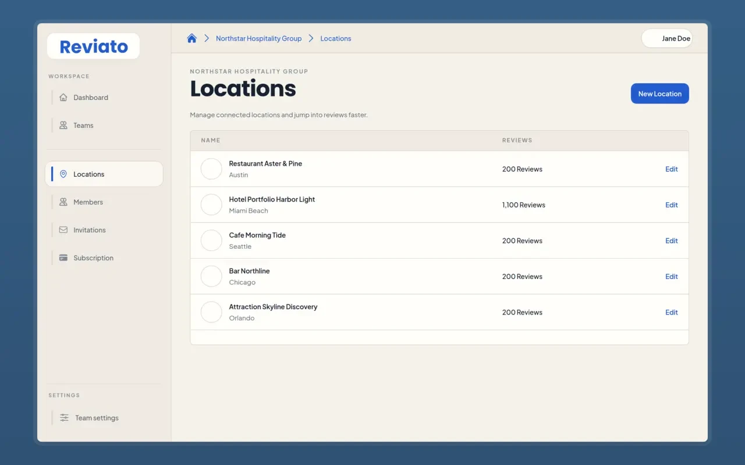Go to the Members page

click(x=104, y=202)
